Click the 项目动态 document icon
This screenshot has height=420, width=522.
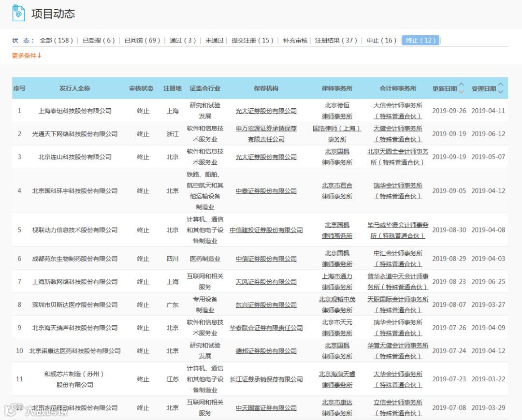(x=19, y=13)
